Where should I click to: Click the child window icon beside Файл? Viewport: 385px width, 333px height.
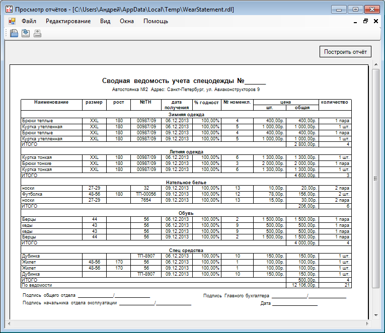(12, 21)
